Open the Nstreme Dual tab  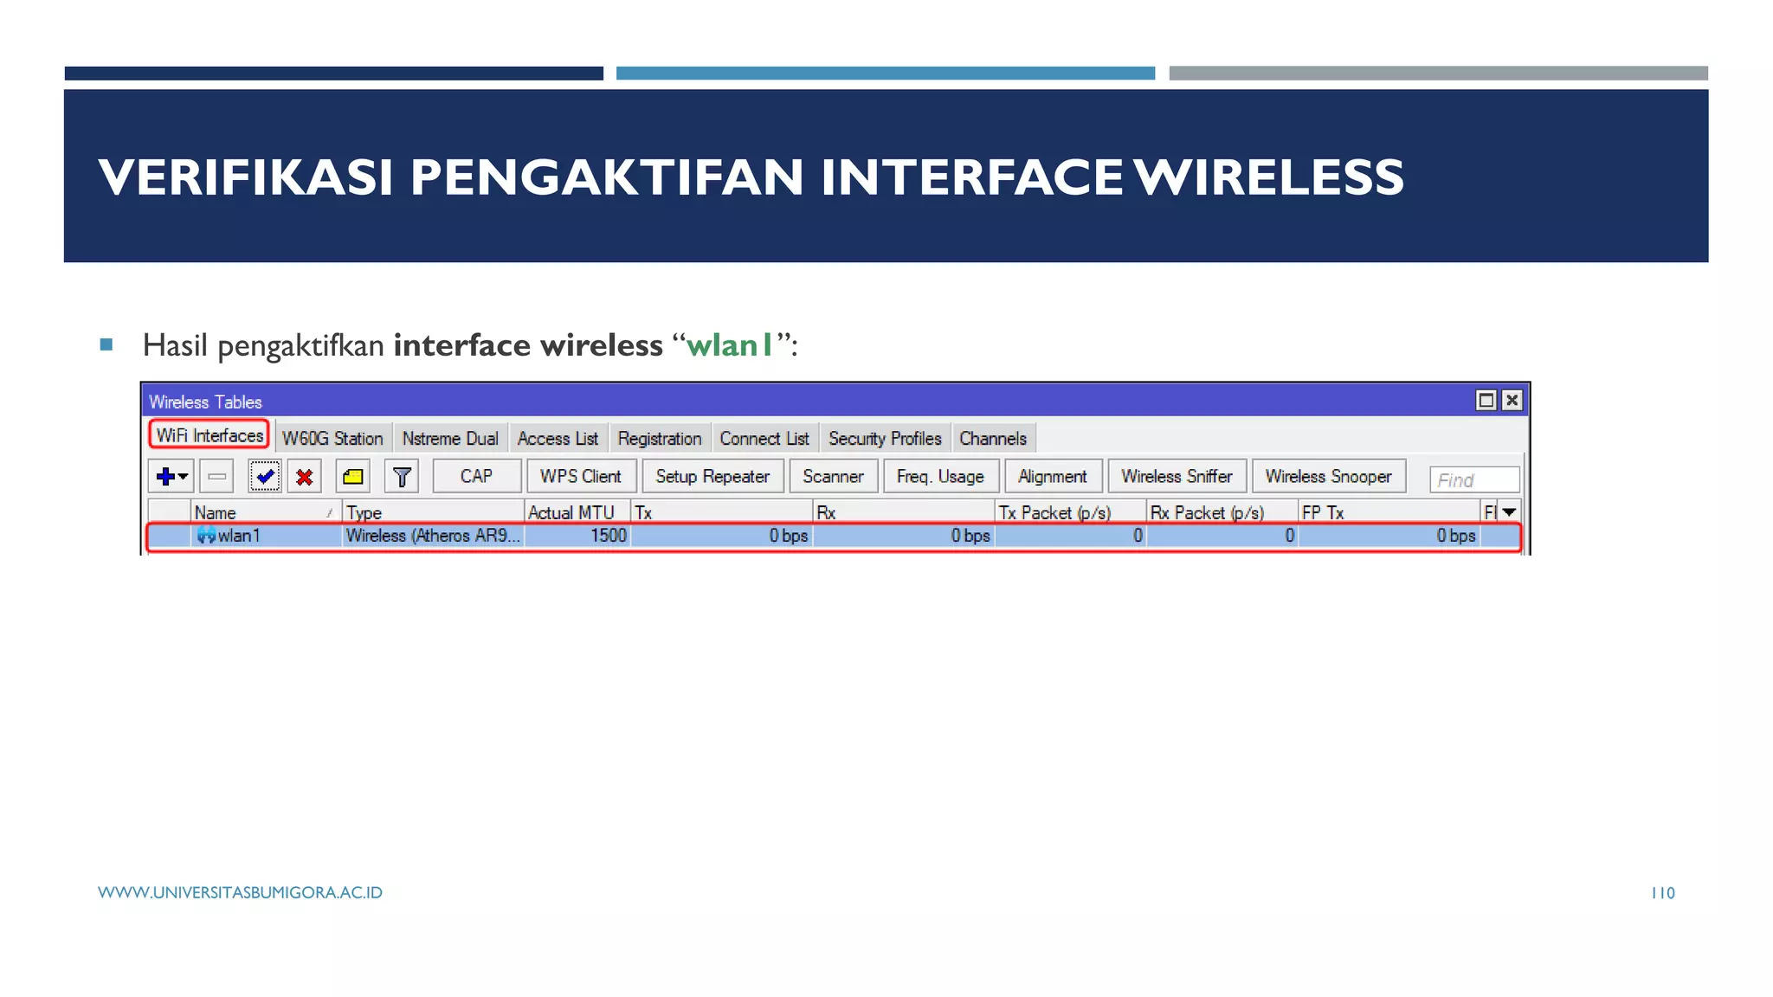click(x=450, y=438)
